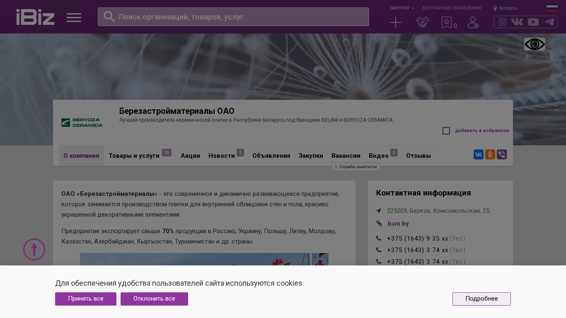Click the address 225209, Береза, Комсомольская, 25
566x318 pixels.
tap(438, 211)
